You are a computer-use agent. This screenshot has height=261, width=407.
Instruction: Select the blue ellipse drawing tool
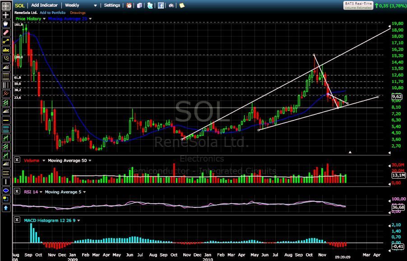[6, 191]
